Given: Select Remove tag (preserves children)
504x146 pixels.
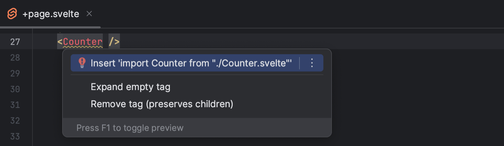Looking at the screenshot, I should point(162,104).
